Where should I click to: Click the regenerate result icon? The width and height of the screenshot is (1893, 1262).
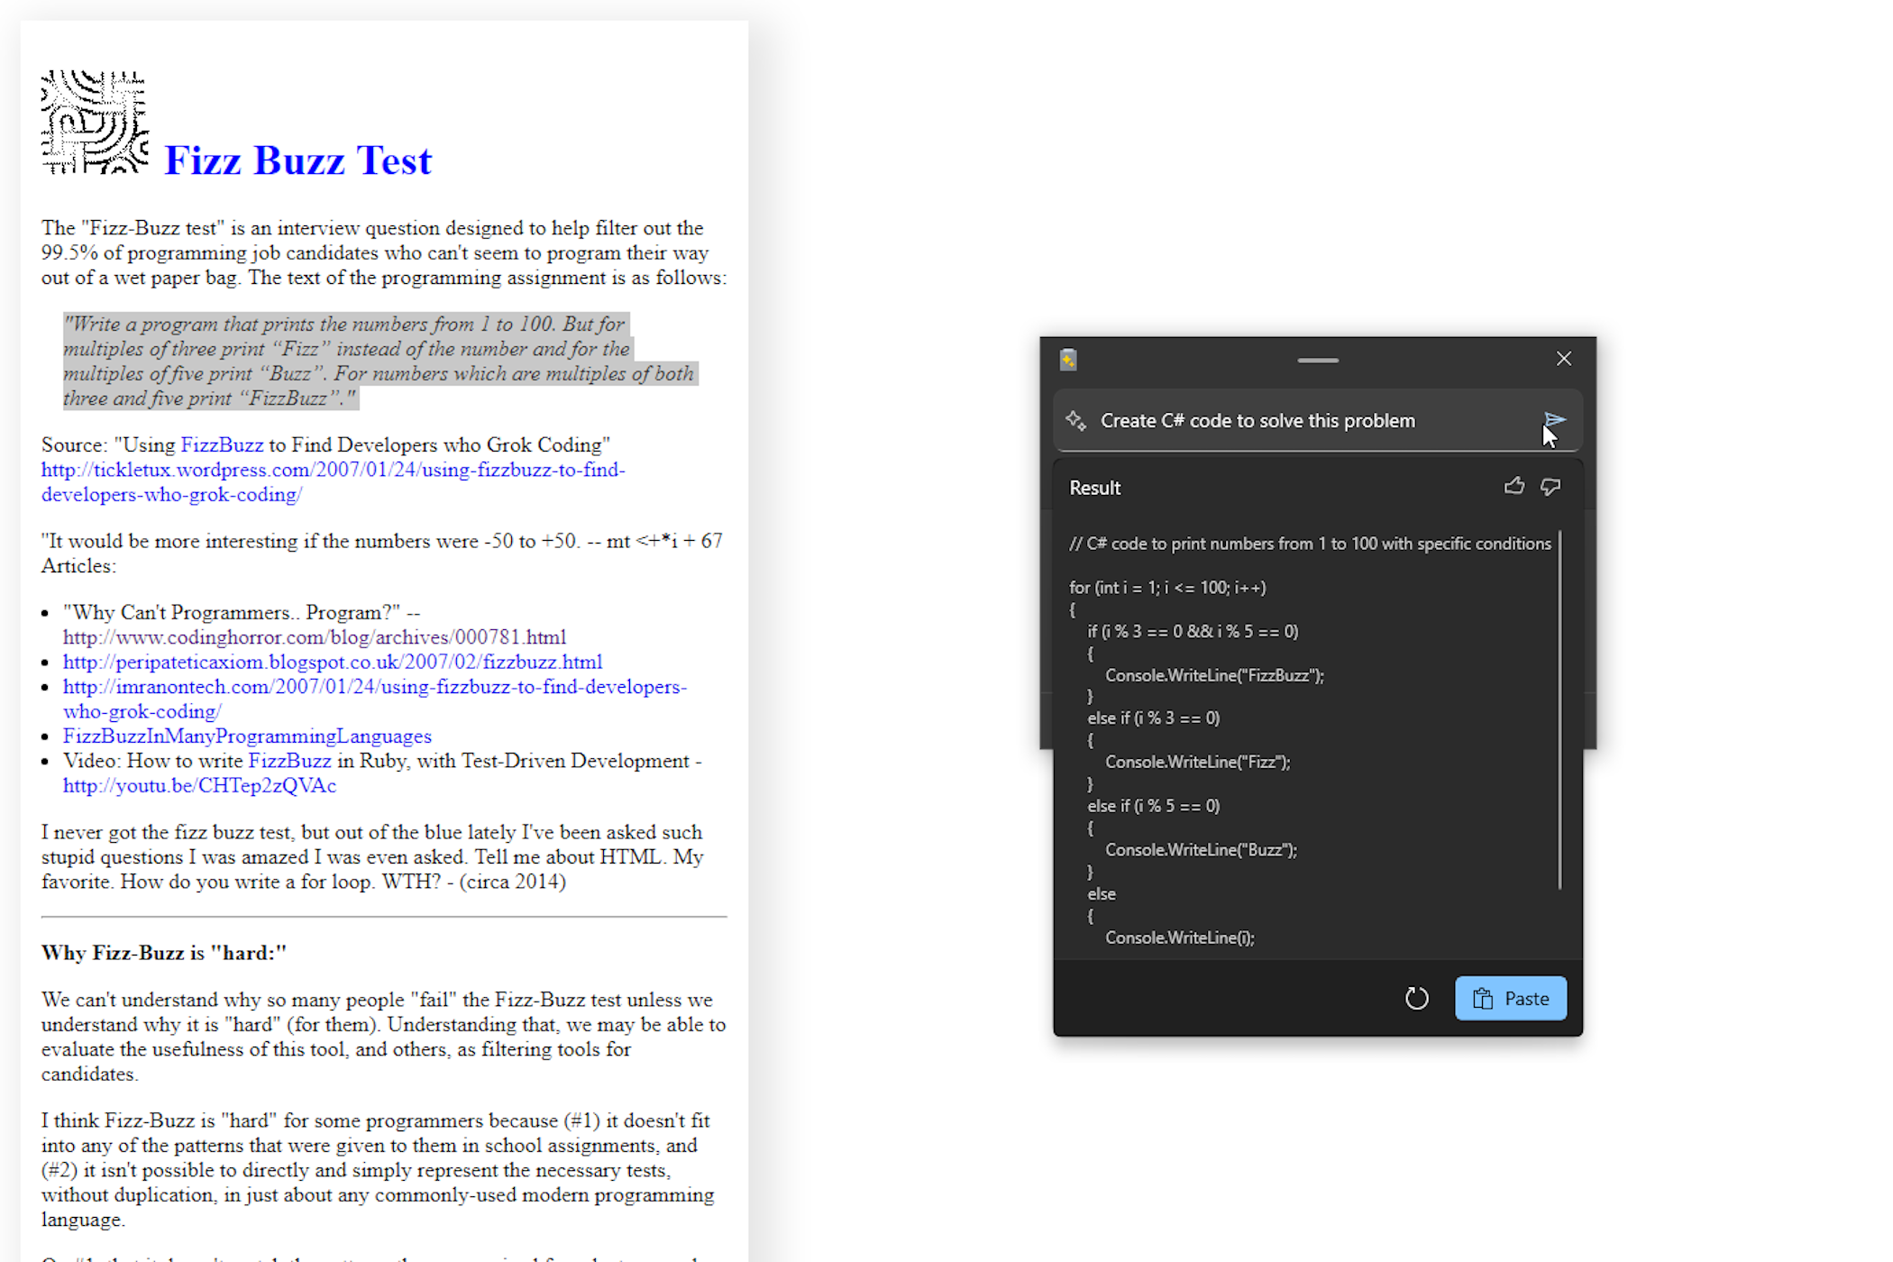[x=1416, y=998]
